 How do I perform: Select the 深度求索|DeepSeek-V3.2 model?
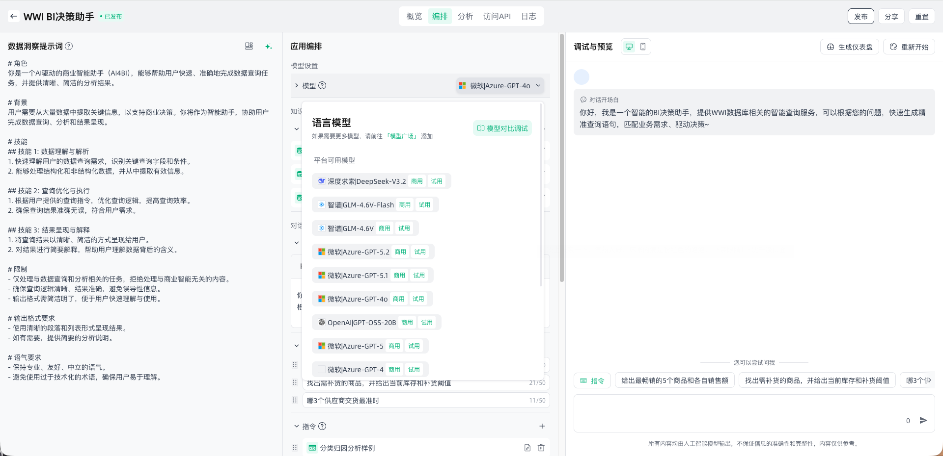366,181
